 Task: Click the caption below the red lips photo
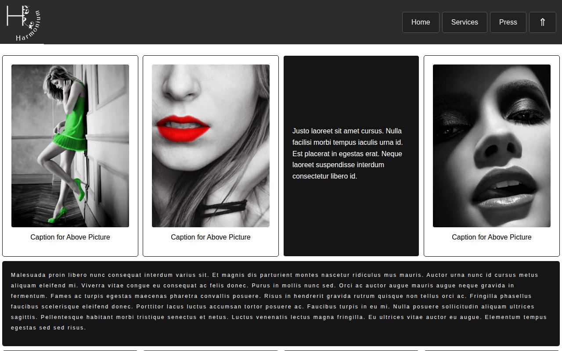tap(211, 237)
